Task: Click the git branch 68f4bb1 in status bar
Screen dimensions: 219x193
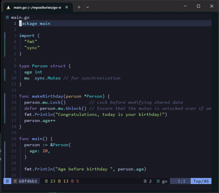Action: [x=28, y=181]
